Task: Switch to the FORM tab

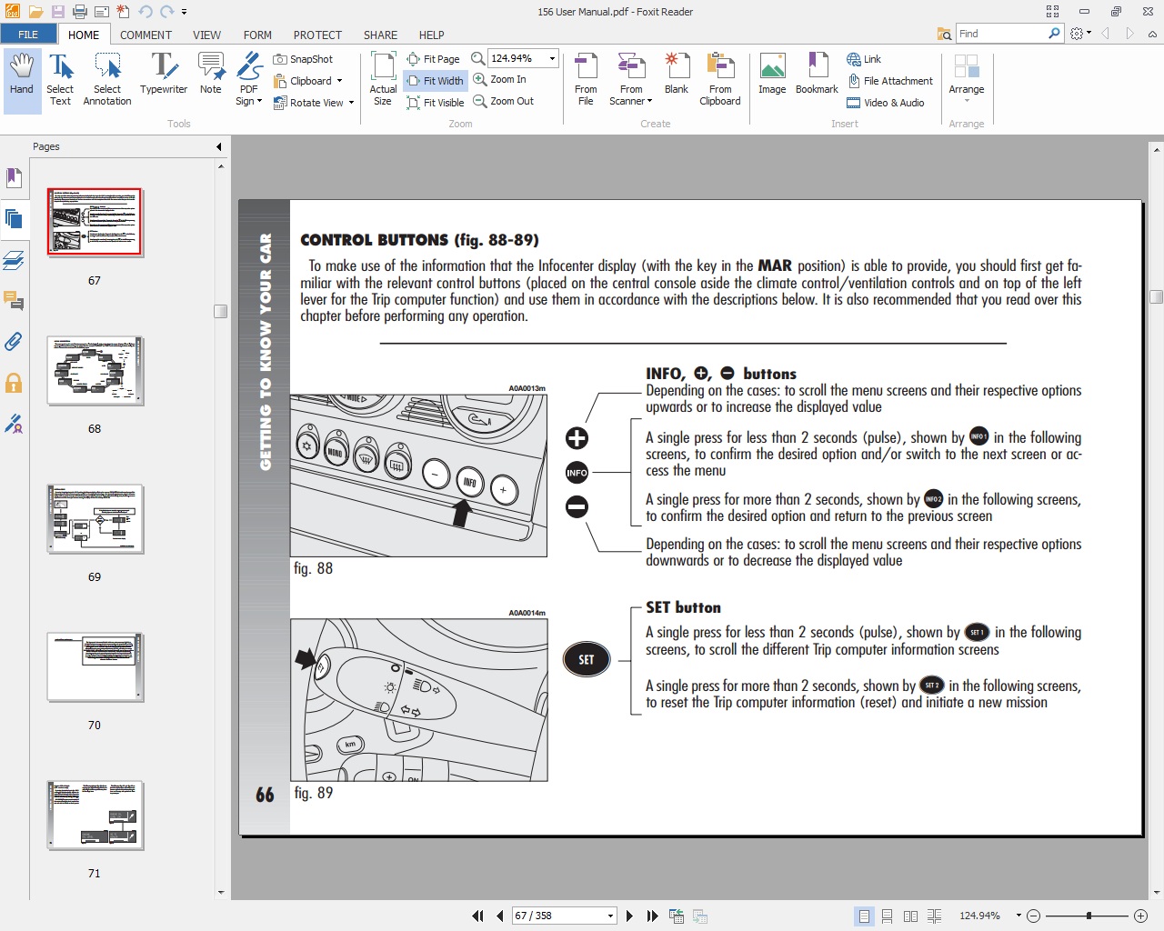Action: pyautogui.click(x=257, y=35)
